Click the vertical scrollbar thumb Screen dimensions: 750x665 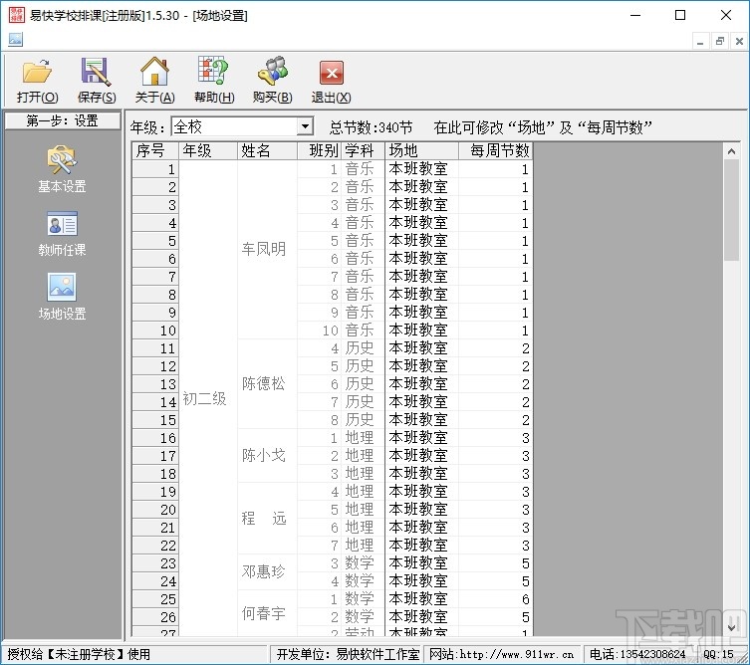click(x=731, y=210)
